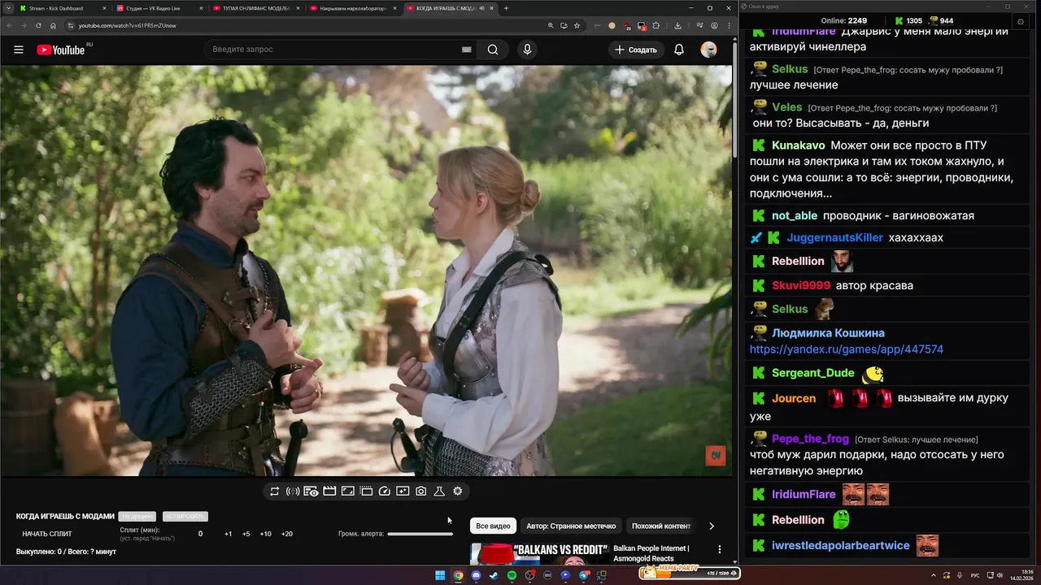Select the Похожий контент filter chip

[x=661, y=526]
